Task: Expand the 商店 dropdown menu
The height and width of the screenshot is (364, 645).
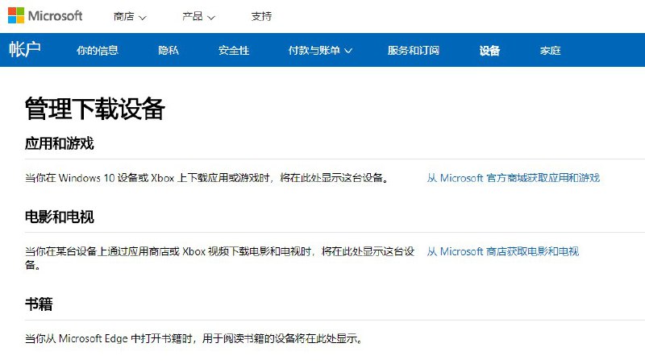Action: pos(130,16)
